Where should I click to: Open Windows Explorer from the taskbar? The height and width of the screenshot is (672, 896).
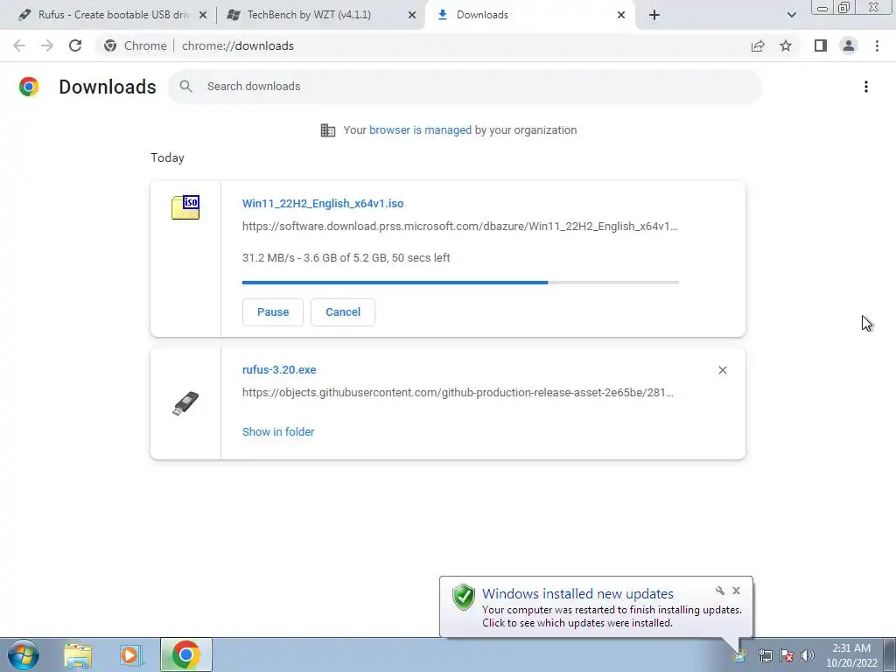78,655
